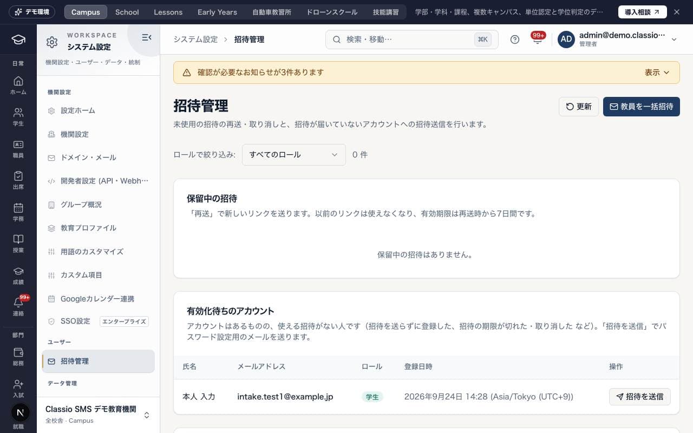Open 学務 calendar icon in rail
The width and height of the screenshot is (693, 433).
coord(18,212)
